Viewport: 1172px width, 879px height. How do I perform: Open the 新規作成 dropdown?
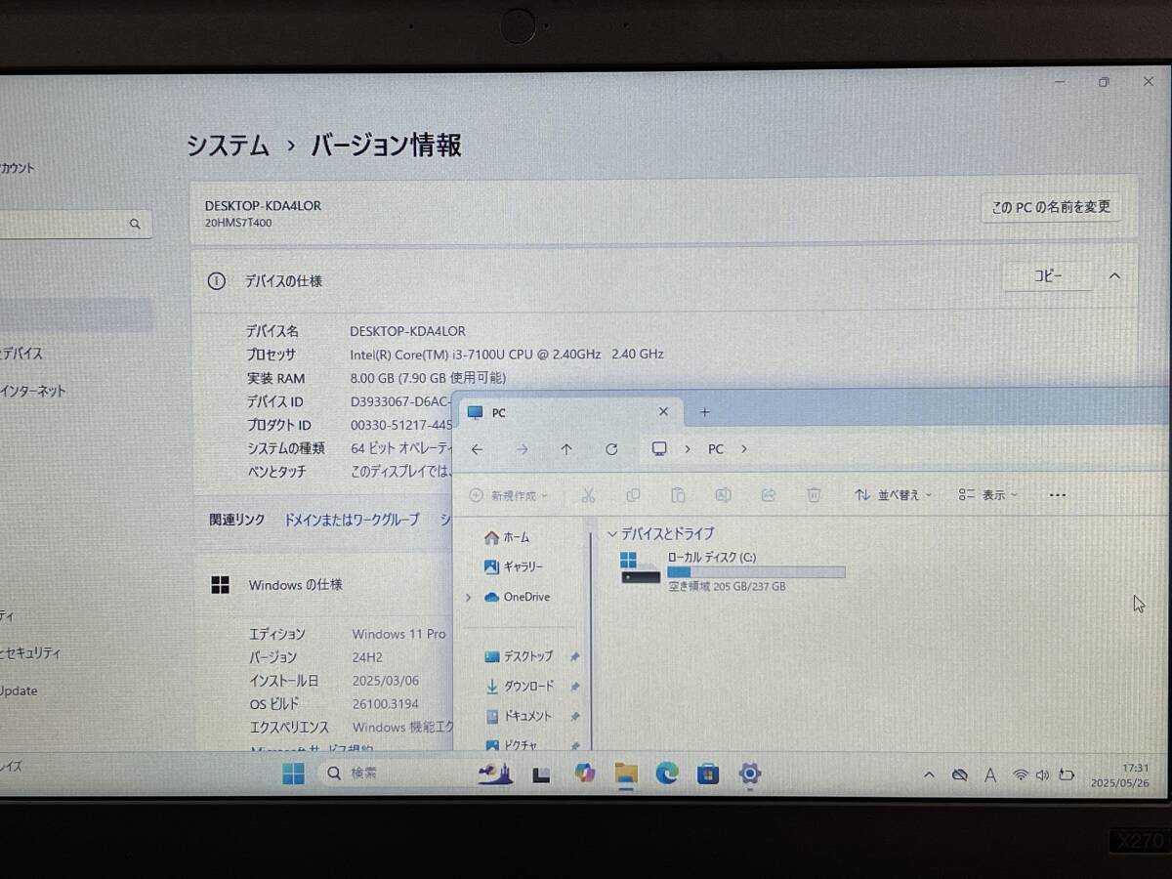(508, 496)
